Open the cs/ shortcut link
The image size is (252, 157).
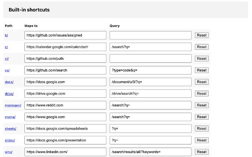tap(7, 70)
